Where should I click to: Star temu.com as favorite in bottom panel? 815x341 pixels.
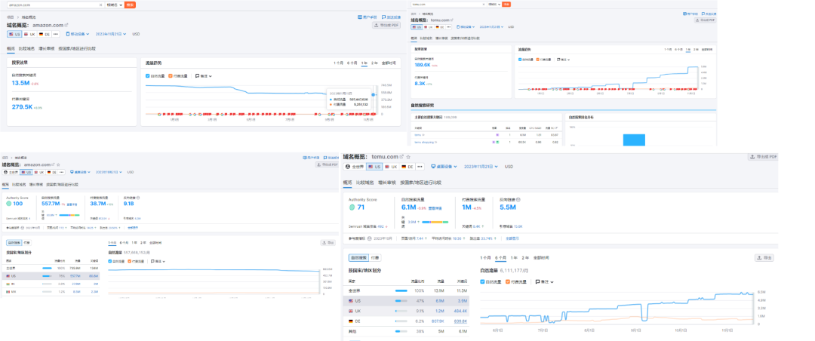[x=408, y=156]
